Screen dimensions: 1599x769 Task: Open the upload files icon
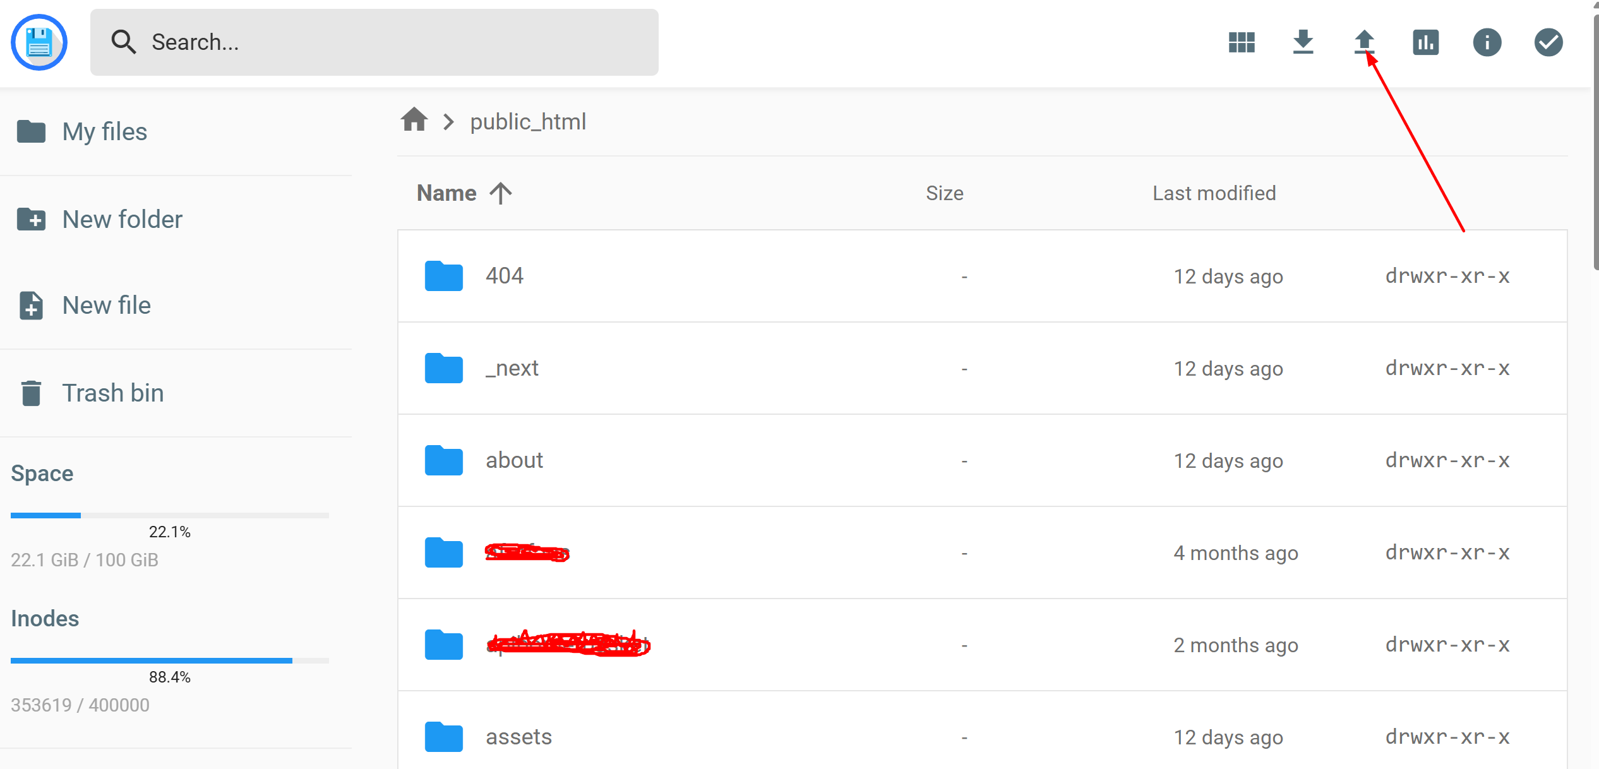(1364, 42)
